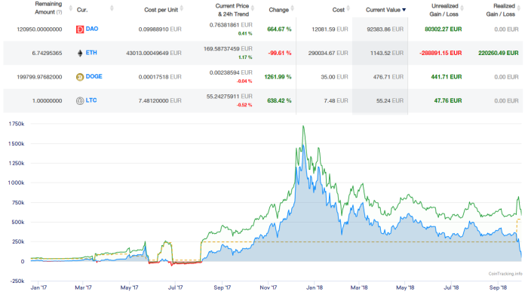The width and height of the screenshot is (528, 292).
Task: Click the Ethereum diamond logo icon
Action: pos(80,54)
